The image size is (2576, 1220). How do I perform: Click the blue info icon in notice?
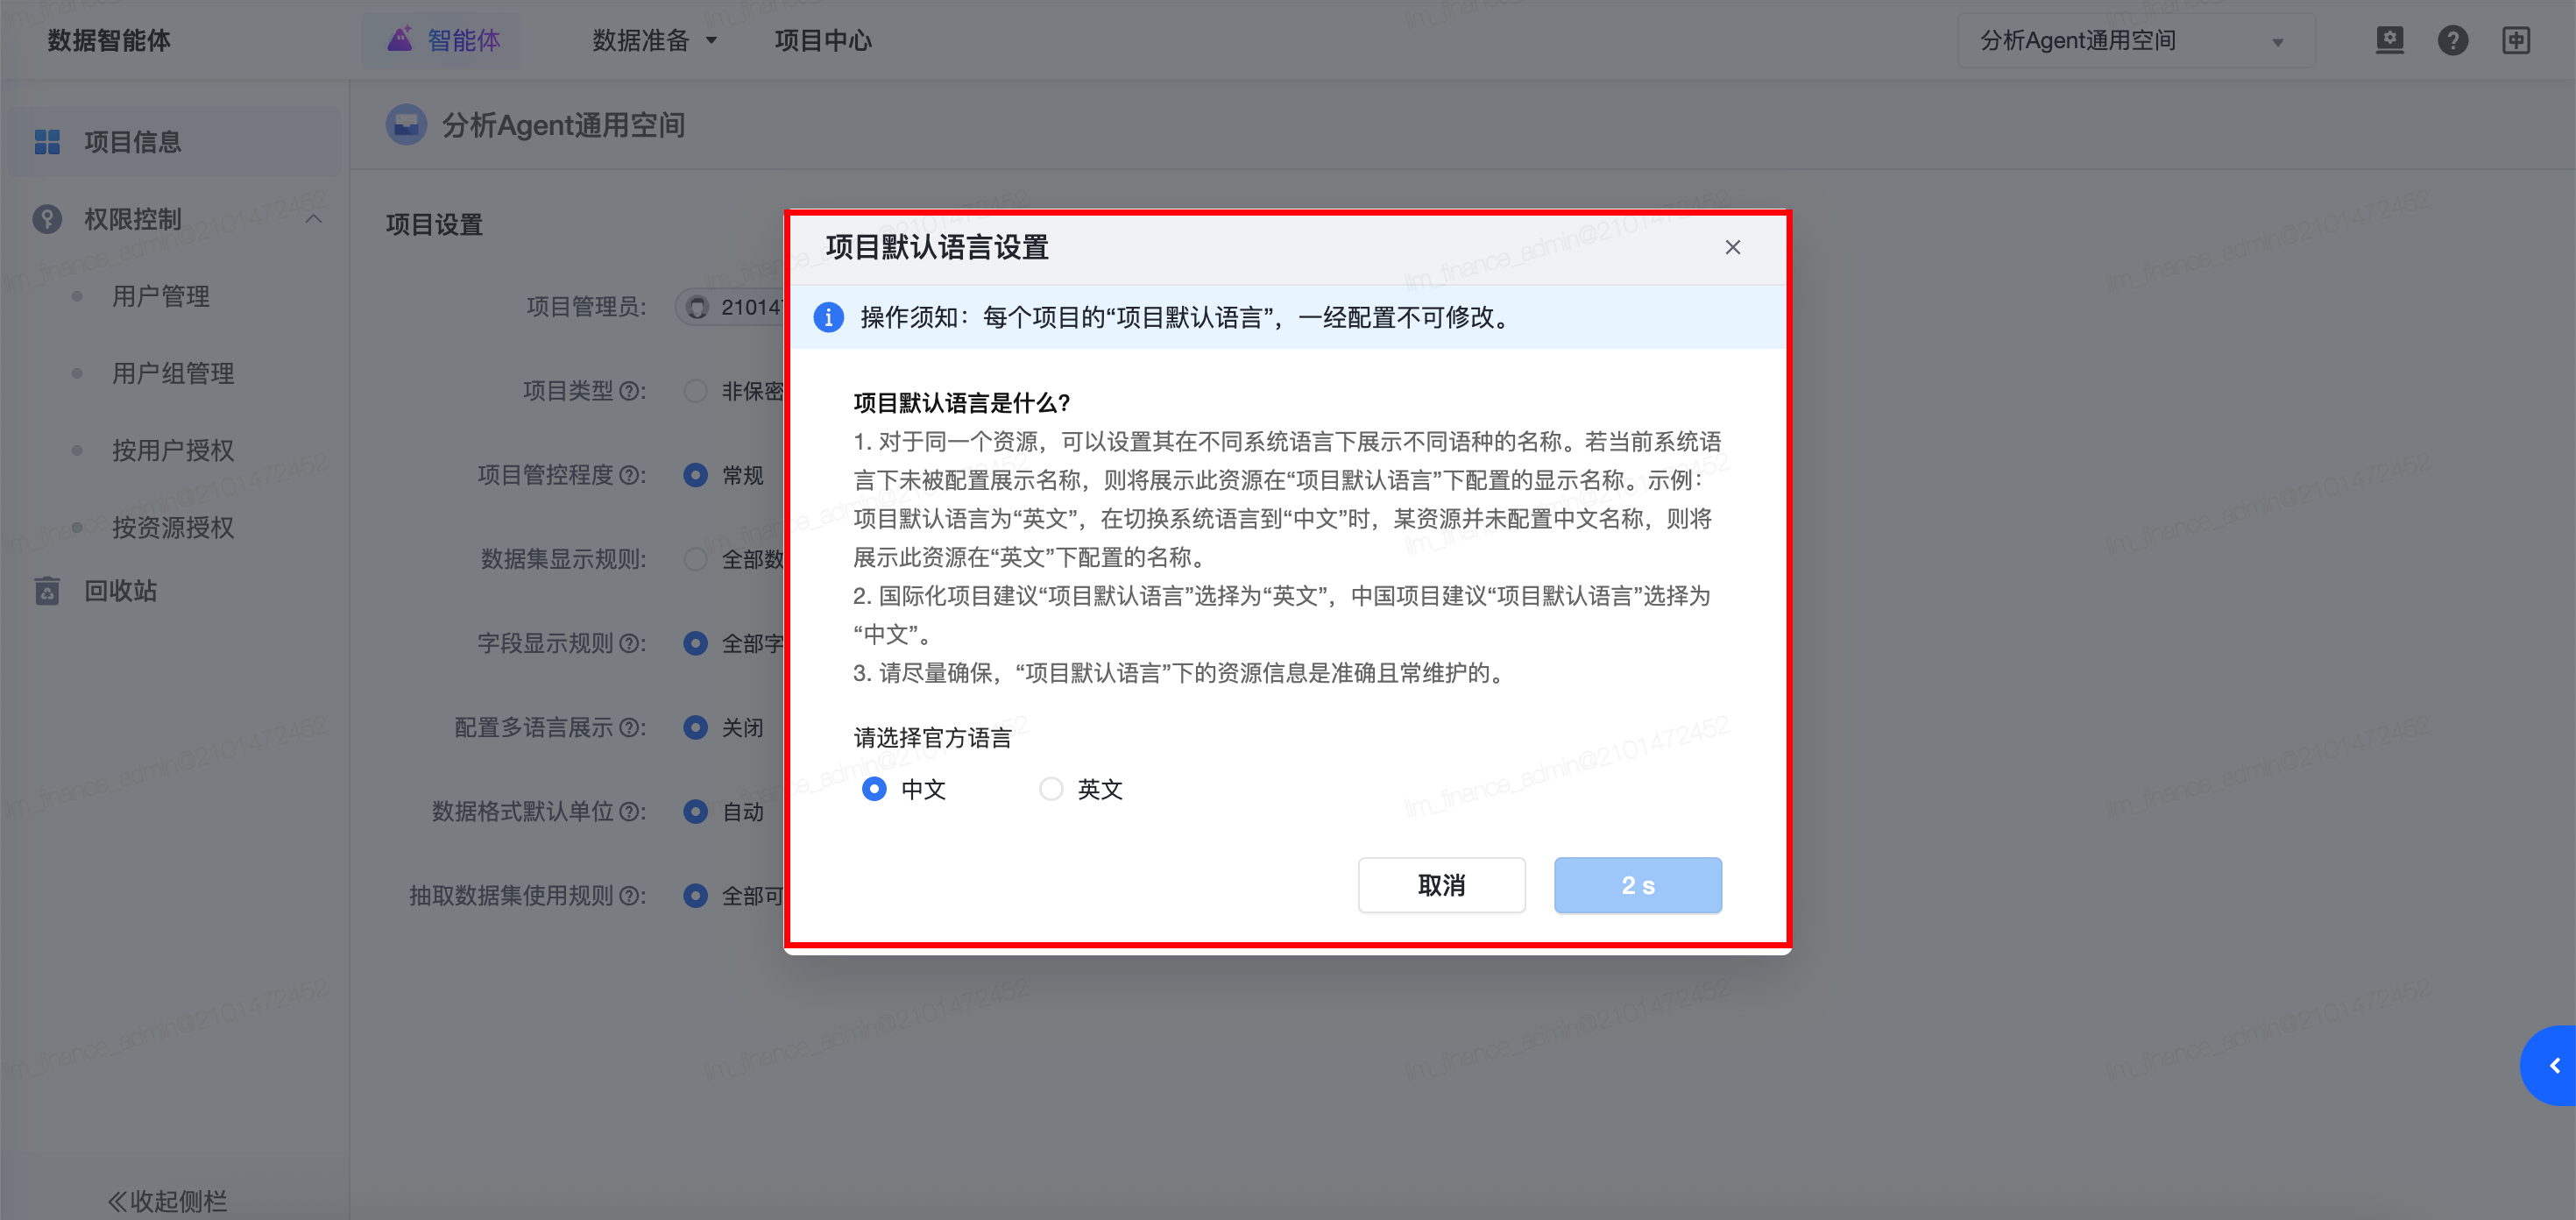pos(828,317)
